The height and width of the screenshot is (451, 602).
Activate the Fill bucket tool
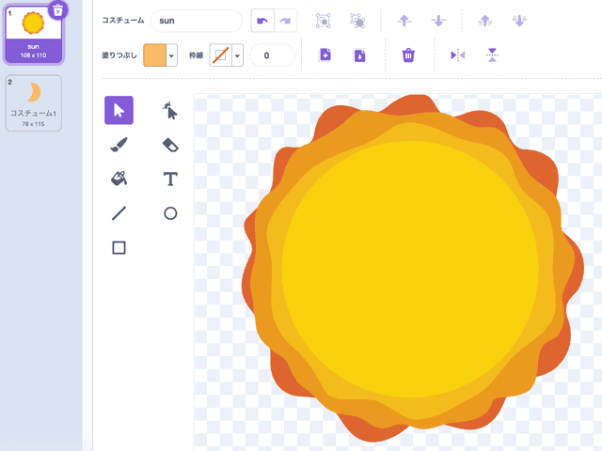coord(119,179)
